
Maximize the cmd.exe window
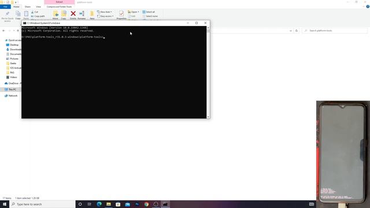coord(197,23)
